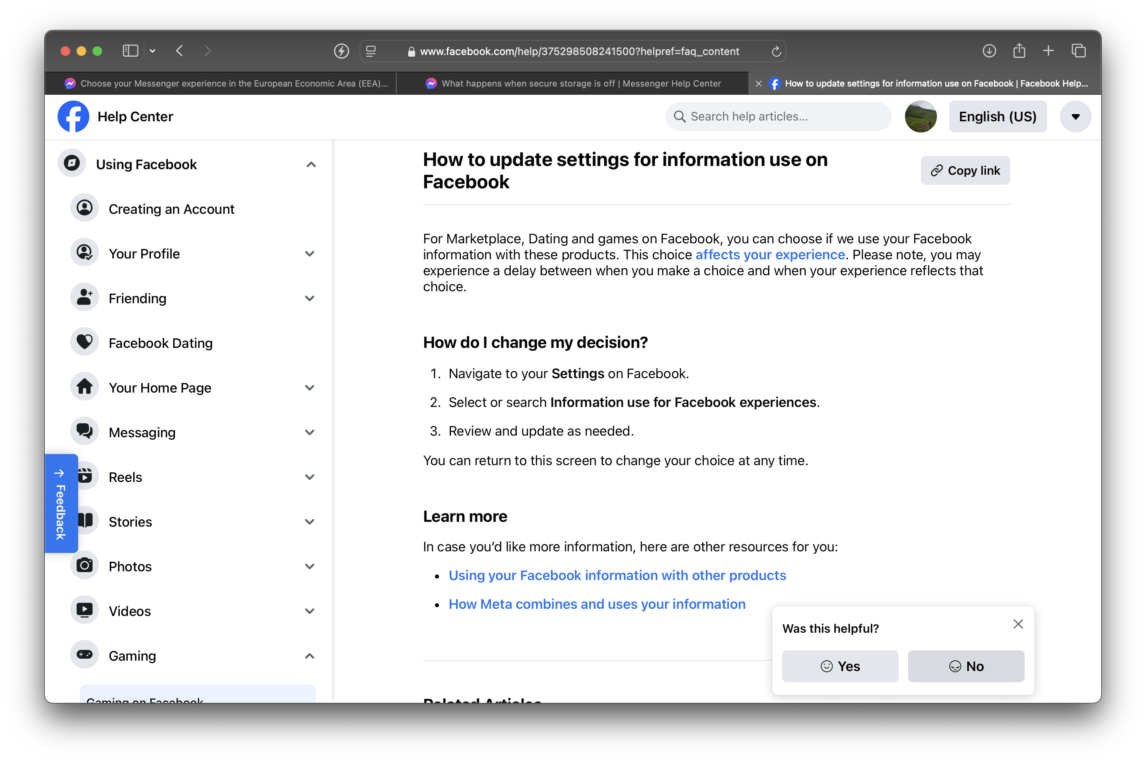The image size is (1146, 762).
Task: Open the reader view icon in address bar
Action: coord(371,51)
